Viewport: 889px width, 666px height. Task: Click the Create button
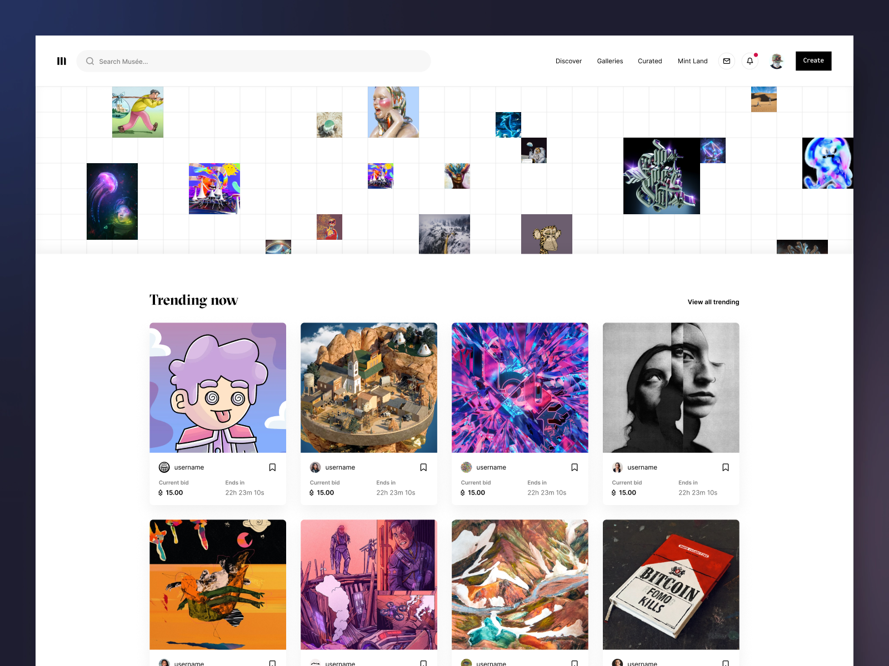coord(813,61)
